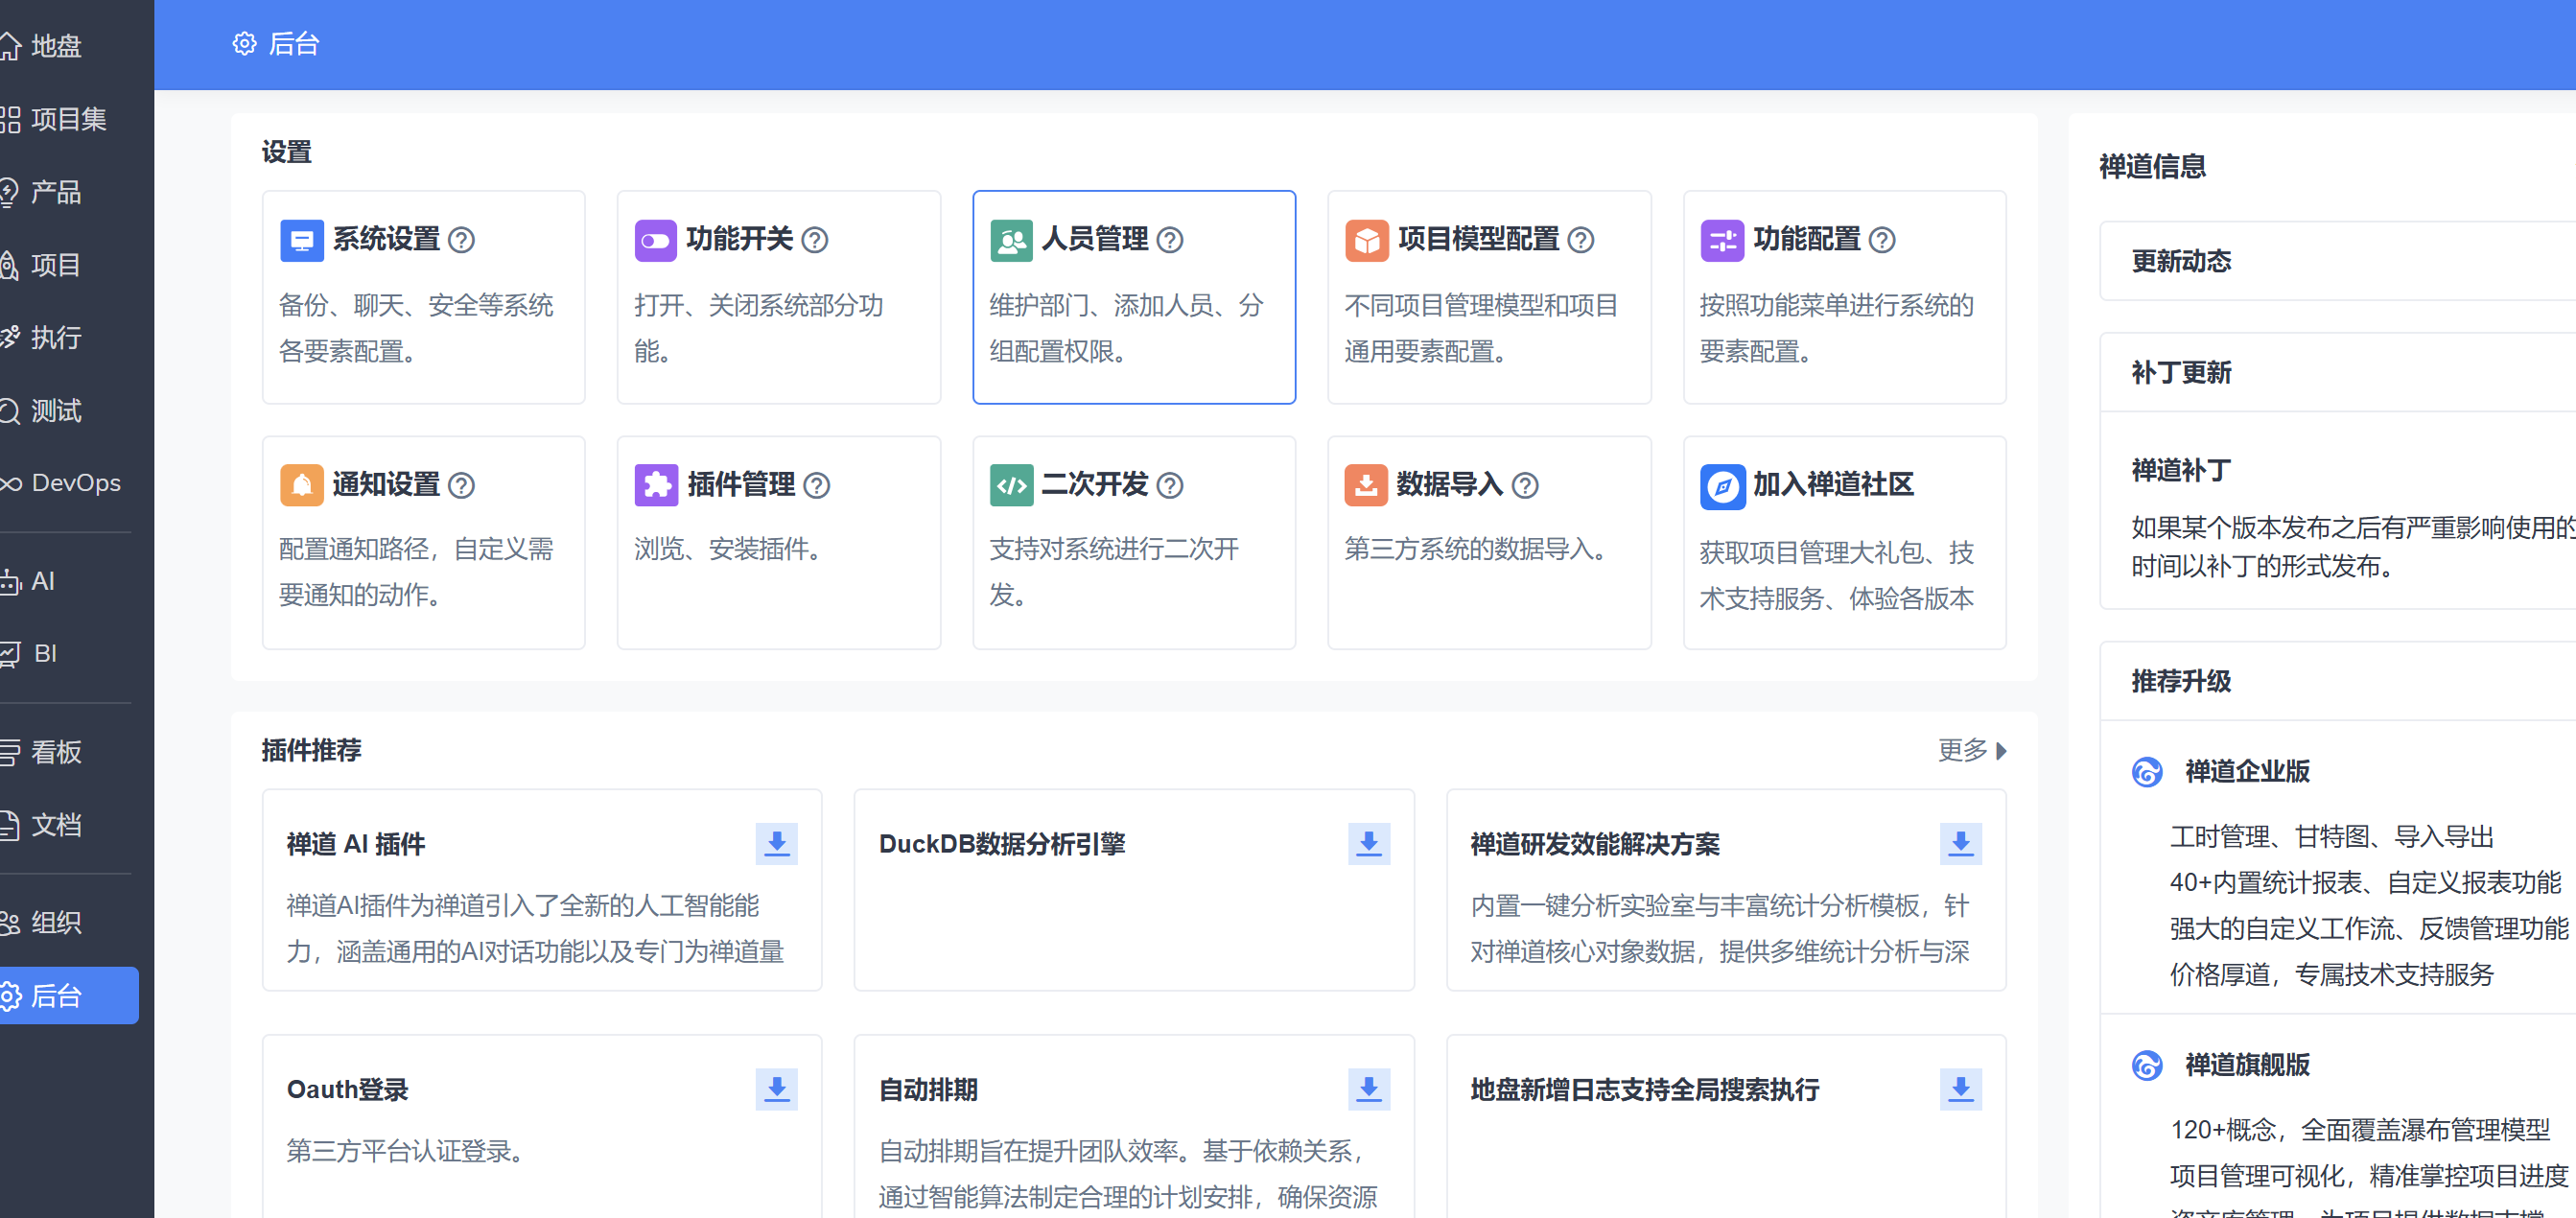Click help icon beside 系统设置
The width and height of the screenshot is (2576, 1218).
click(x=461, y=240)
